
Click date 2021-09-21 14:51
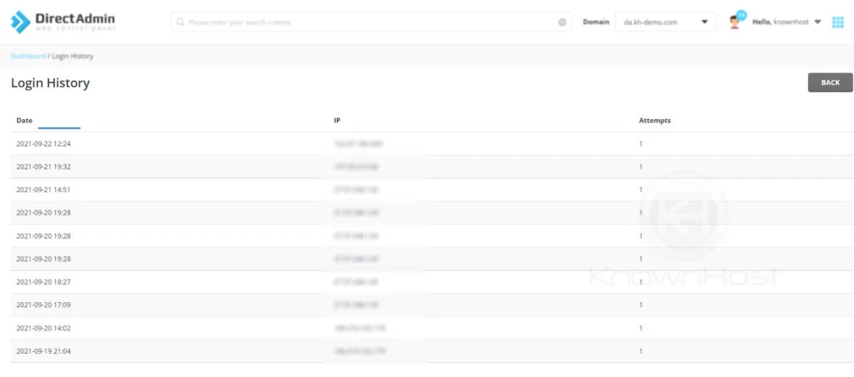(x=43, y=190)
